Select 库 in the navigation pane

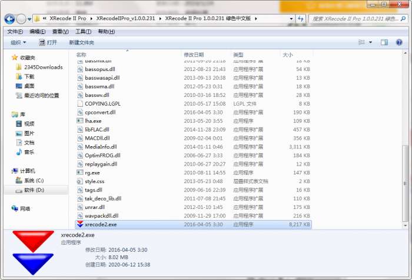click(22, 114)
